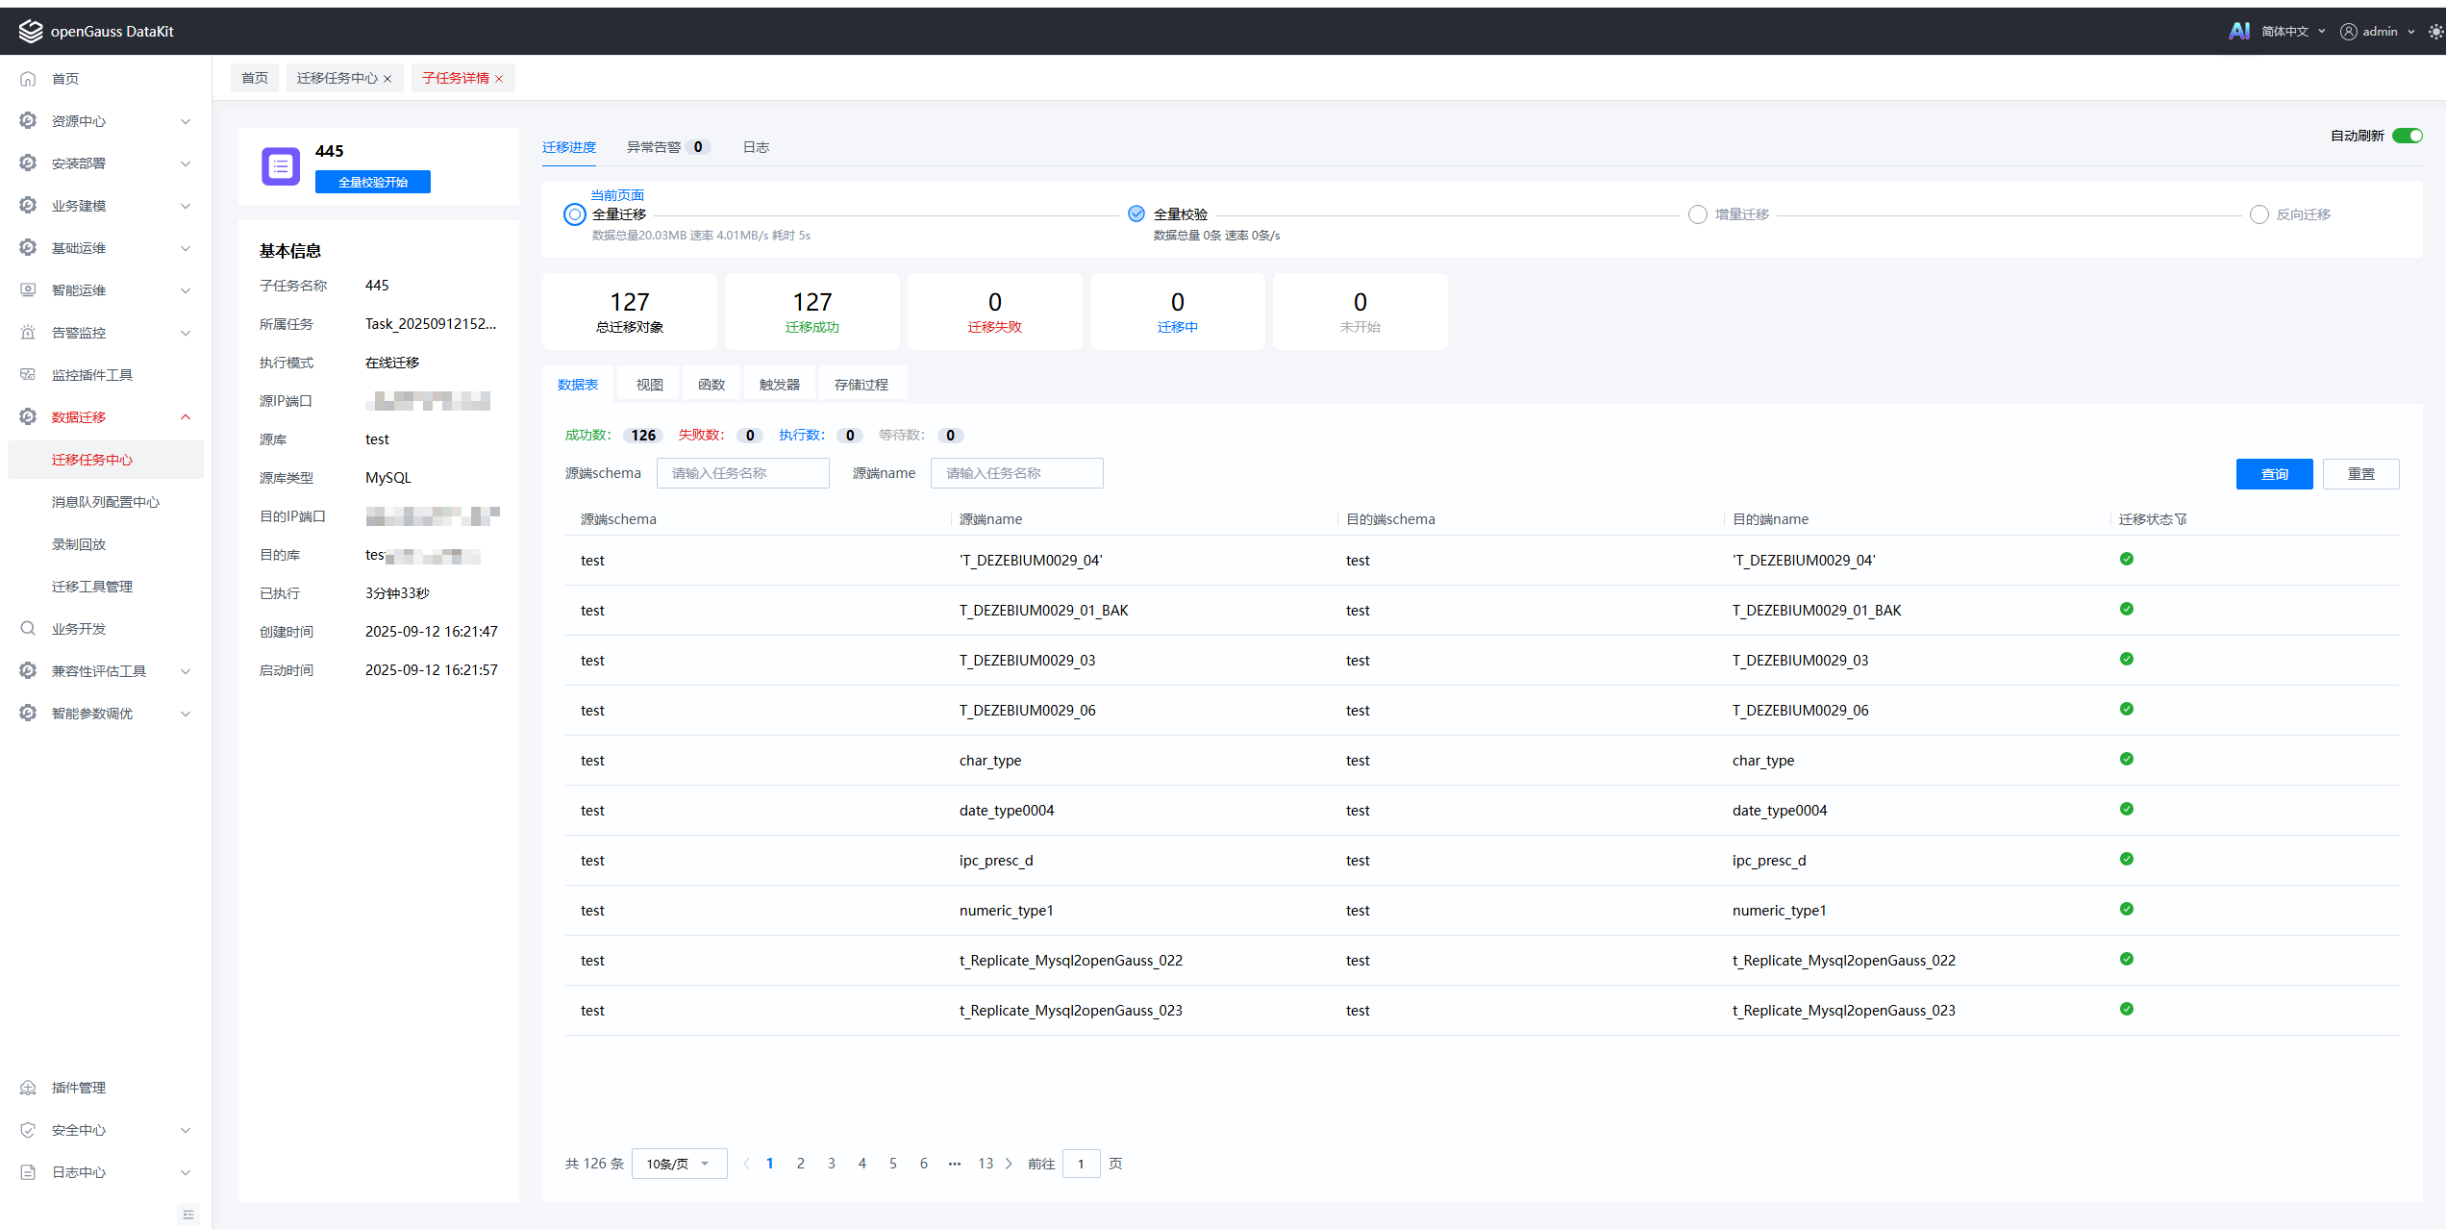Go to next page arrow in pagination

pyautogui.click(x=1009, y=1164)
